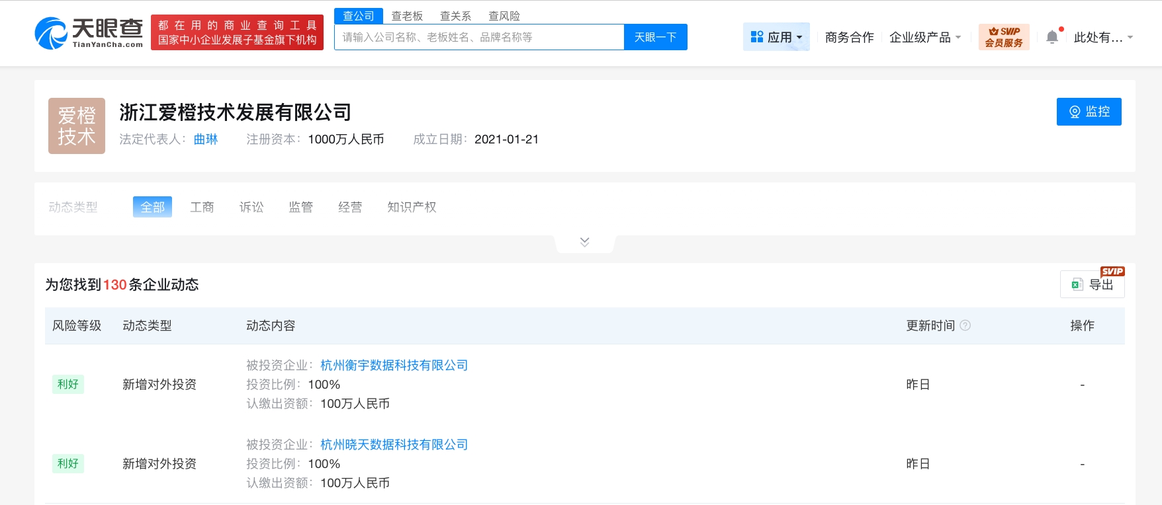This screenshot has height=505, width=1162.
Task: Open the 企业级产品 dropdown
Action: (924, 37)
